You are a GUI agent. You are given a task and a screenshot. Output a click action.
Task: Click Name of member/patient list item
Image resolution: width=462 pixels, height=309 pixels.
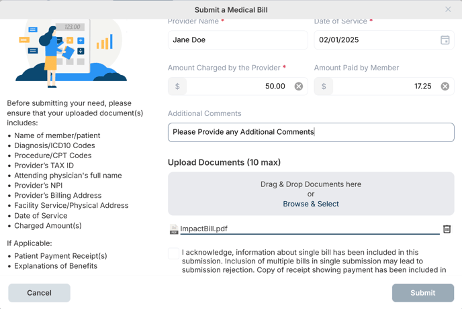tap(57, 135)
